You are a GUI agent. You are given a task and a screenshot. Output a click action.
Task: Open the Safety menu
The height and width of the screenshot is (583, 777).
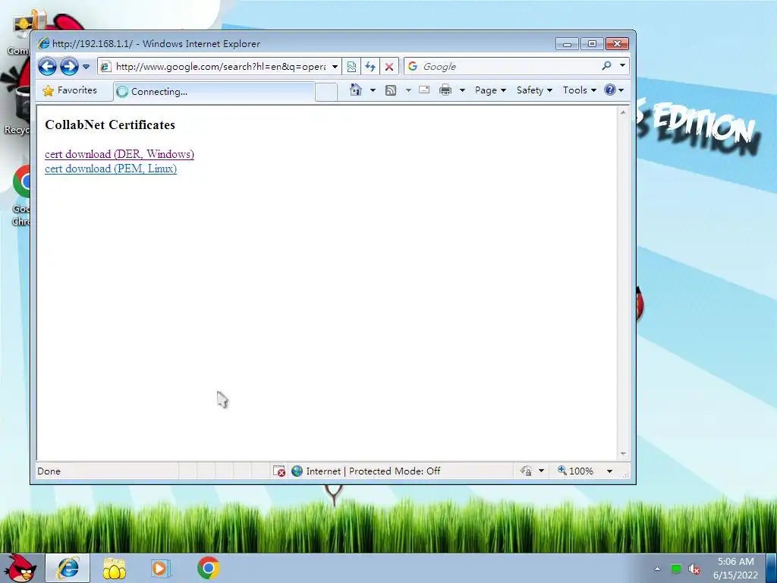[x=534, y=90]
